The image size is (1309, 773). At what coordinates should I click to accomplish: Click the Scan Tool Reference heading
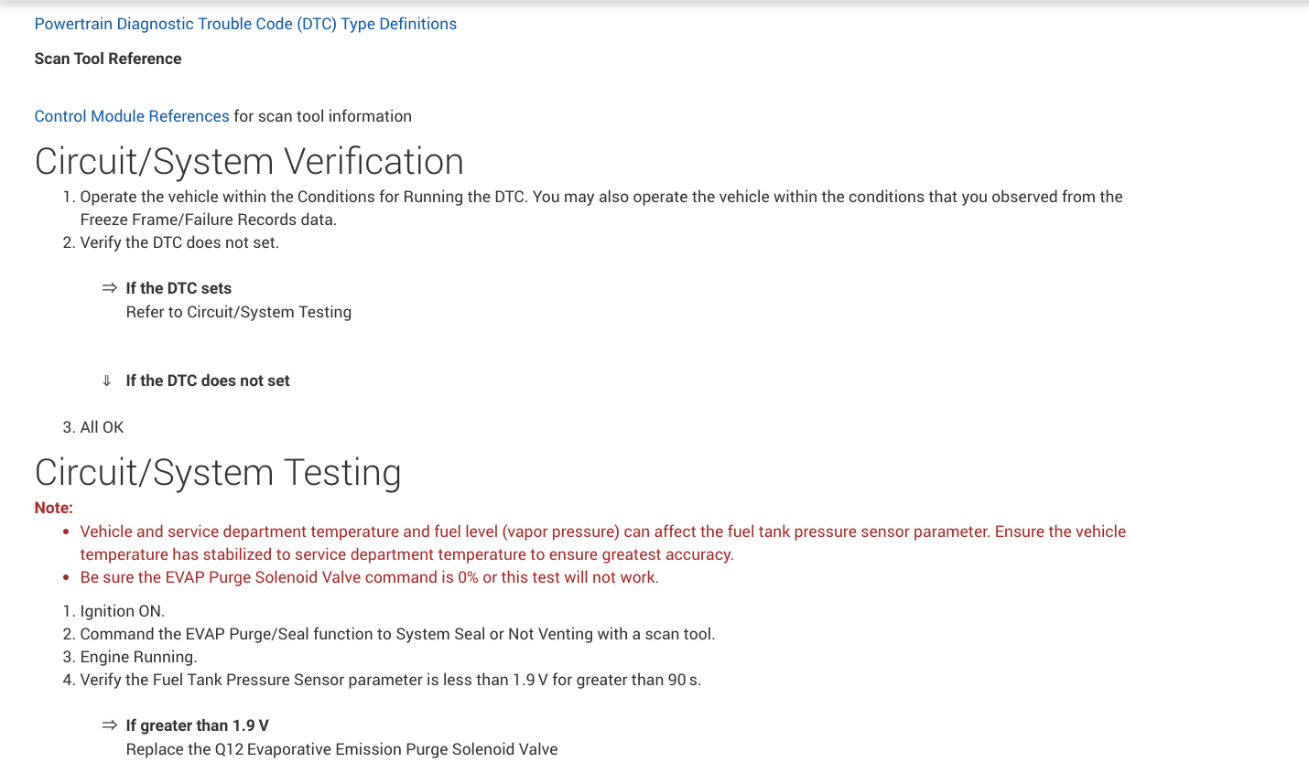tap(108, 59)
